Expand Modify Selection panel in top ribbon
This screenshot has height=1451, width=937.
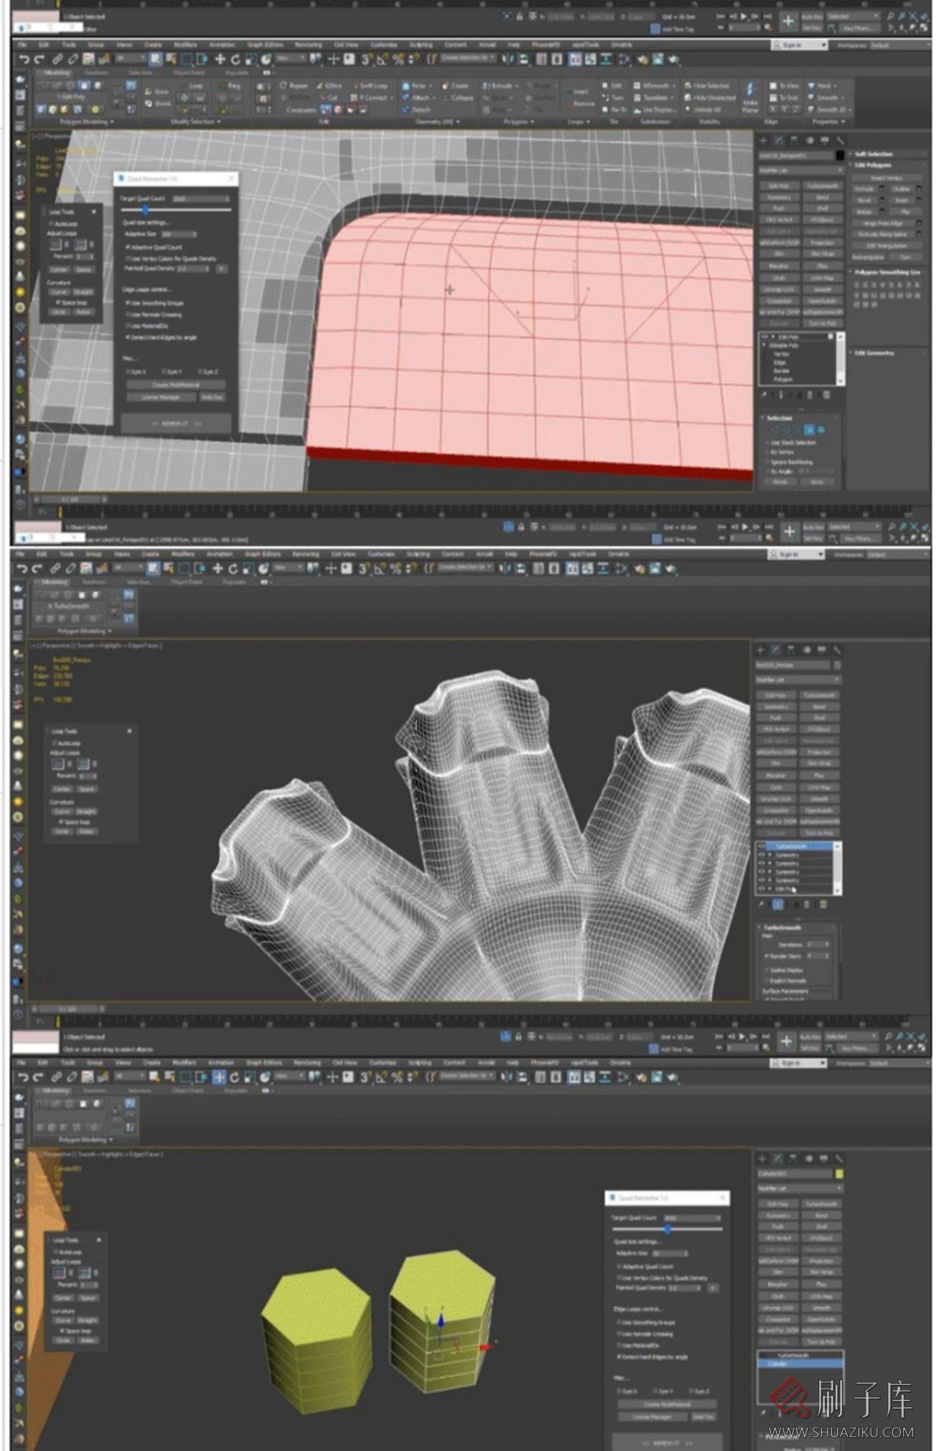pyautogui.click(x=196, y=122)
